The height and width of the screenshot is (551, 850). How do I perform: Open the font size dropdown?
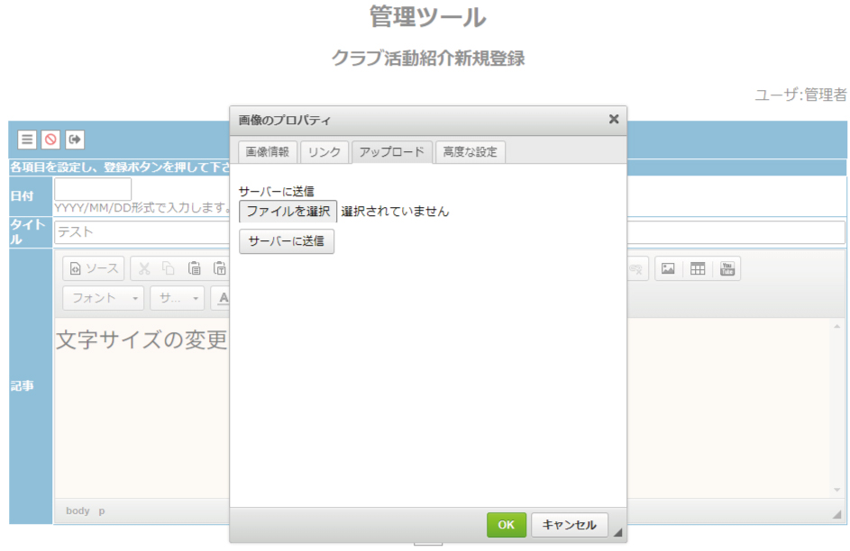(x=177, y=298)
